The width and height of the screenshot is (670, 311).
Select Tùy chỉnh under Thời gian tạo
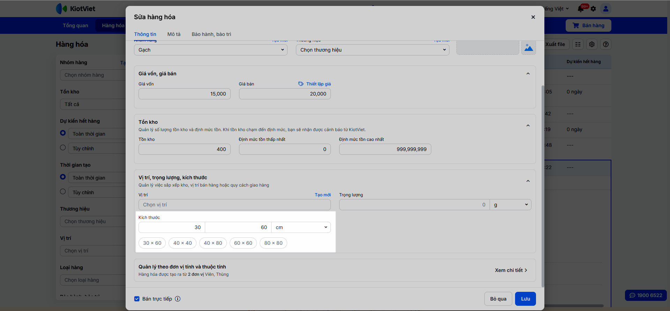pos(63,191)
